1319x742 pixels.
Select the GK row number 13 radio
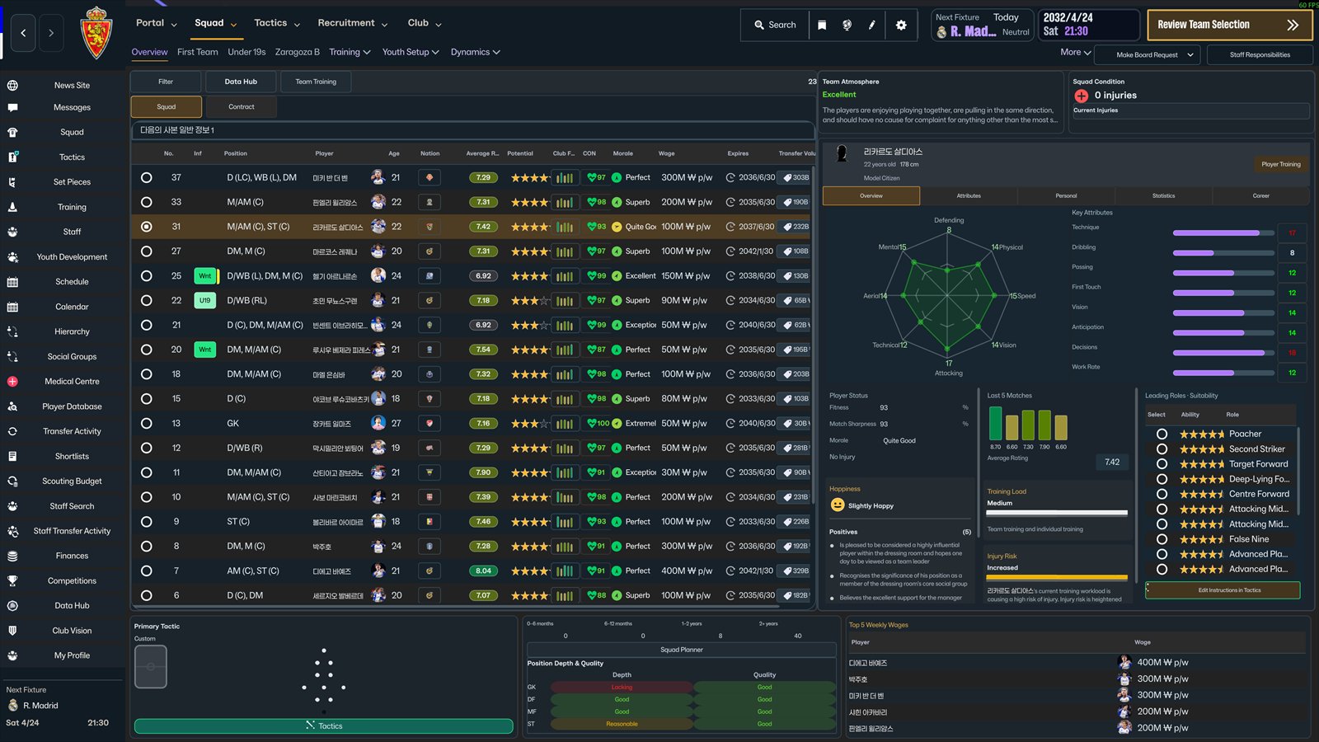pyautogui.click(x=146, y=424)
